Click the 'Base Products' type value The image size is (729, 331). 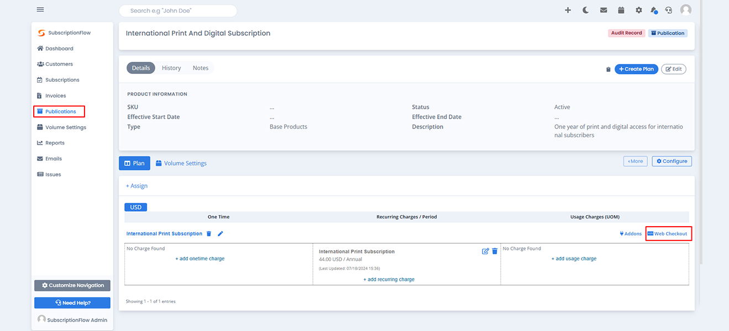289,127
